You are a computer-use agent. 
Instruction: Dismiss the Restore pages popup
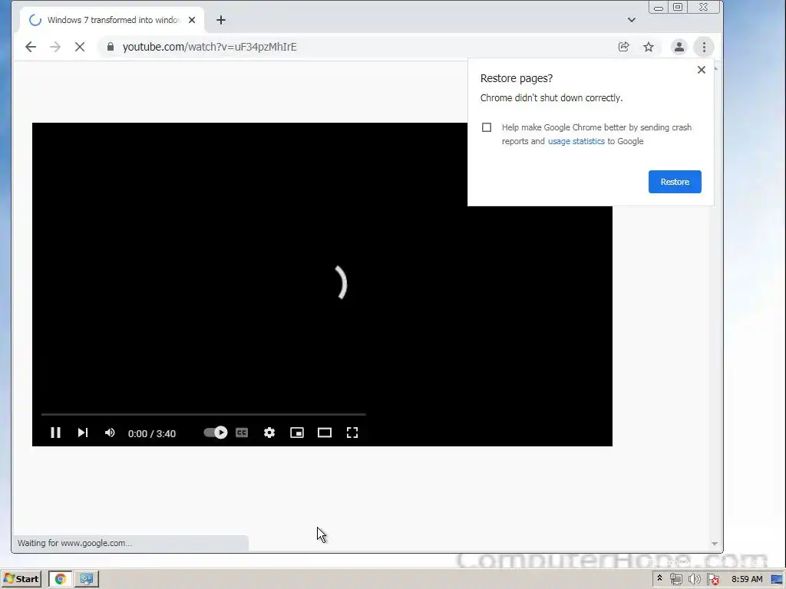(702, 70)
